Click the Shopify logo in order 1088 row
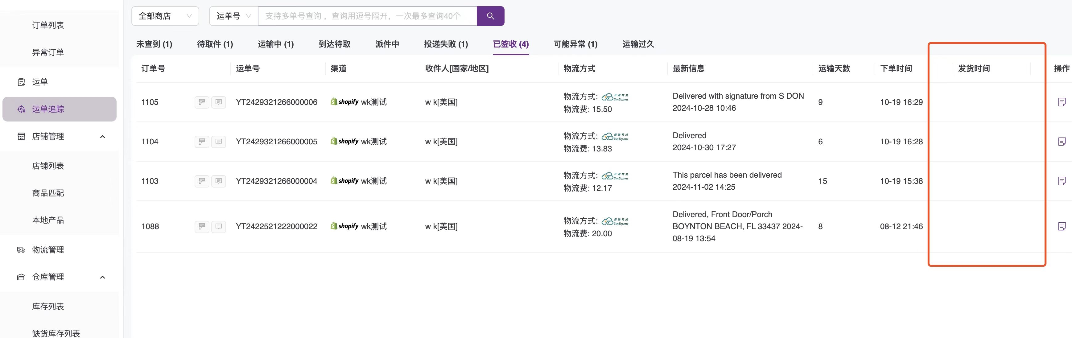This screenshot has height=338, width=1072. click(344, 226)
